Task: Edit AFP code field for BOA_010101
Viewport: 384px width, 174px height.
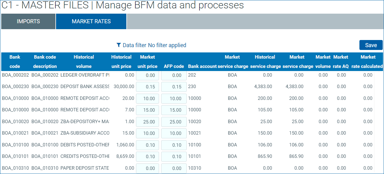Action: pyautogui.click(x=174, y=157)
